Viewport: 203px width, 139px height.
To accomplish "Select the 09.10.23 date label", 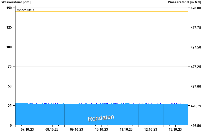I will [x=77, y=130].
